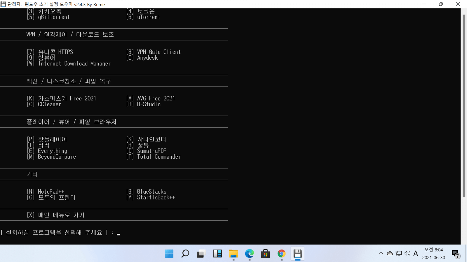Click the [I] 픽픽 entry
The height and width of the screenshot is (262, 467).
38,145
